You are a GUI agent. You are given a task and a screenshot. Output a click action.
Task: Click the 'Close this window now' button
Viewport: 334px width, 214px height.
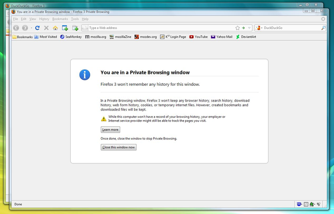pyautogui.click(x=118, y=147)
